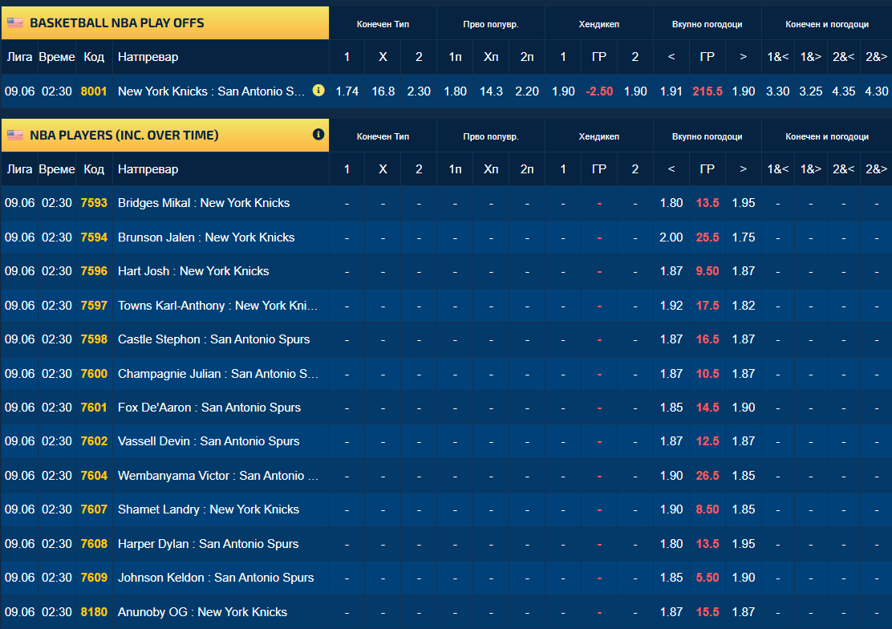Select odds 1.74 for Knicks win

point(347,91)
